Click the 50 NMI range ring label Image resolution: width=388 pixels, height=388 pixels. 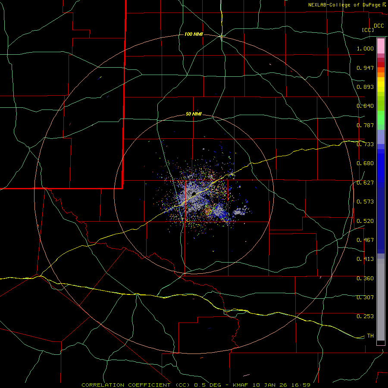tap(194, 114)
